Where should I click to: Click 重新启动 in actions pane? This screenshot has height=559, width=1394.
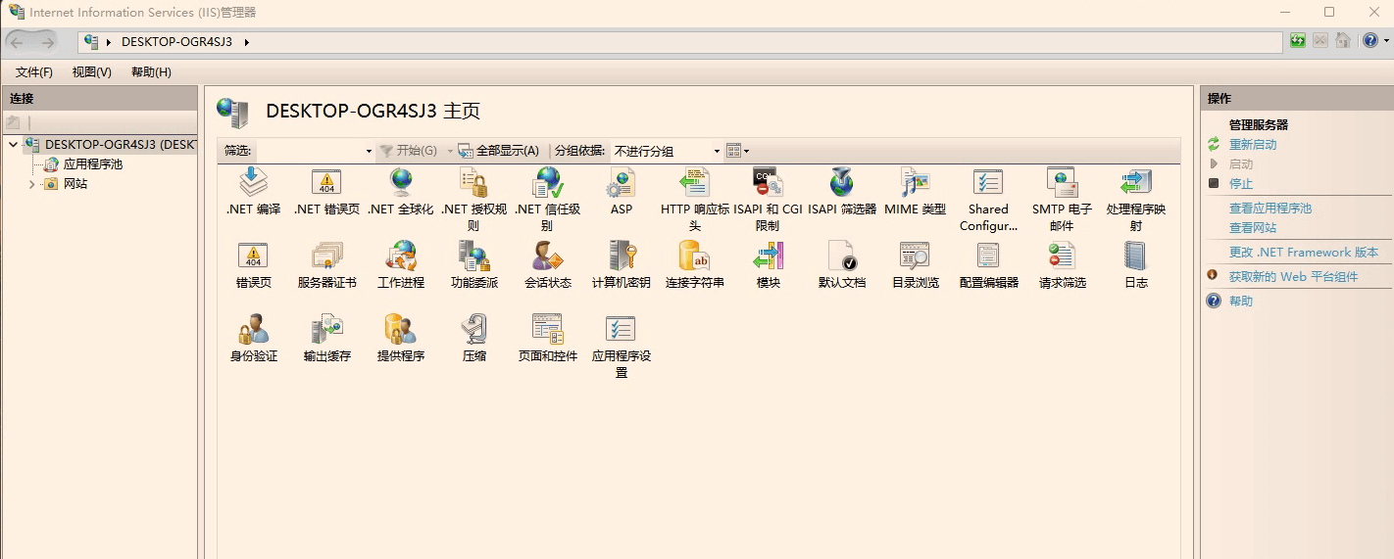[x=1253, y=145]
